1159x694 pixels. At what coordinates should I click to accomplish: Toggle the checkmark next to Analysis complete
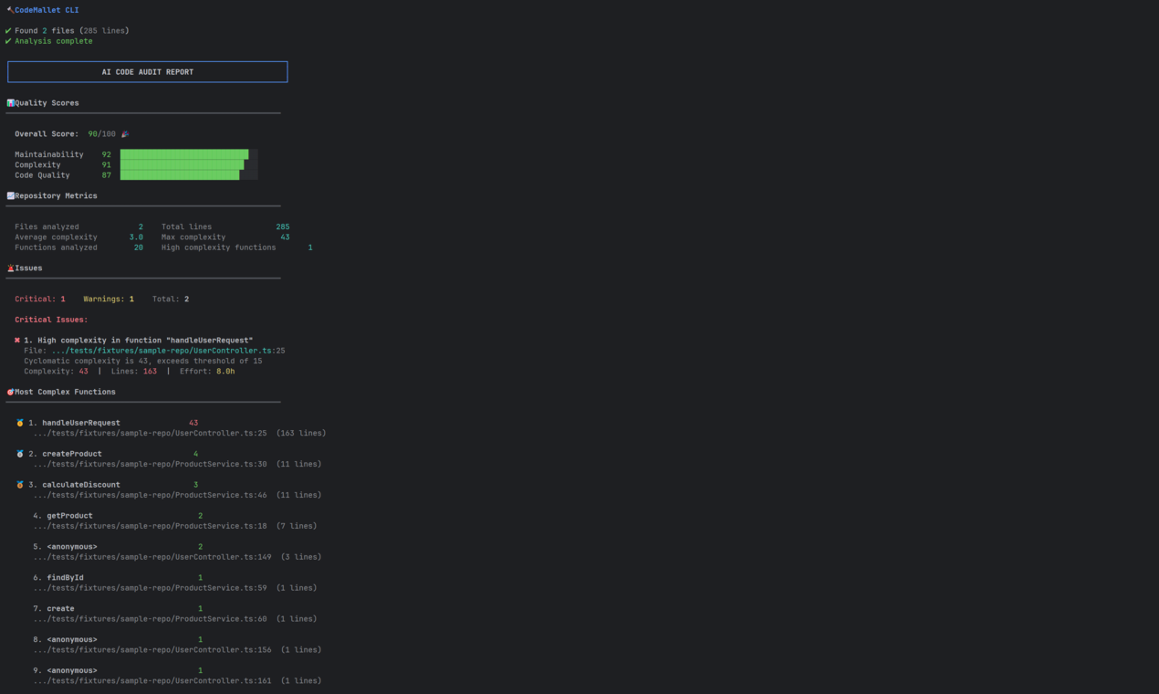[x=10, y=40]
